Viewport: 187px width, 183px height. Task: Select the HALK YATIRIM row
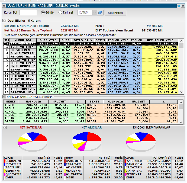(91, 86)
